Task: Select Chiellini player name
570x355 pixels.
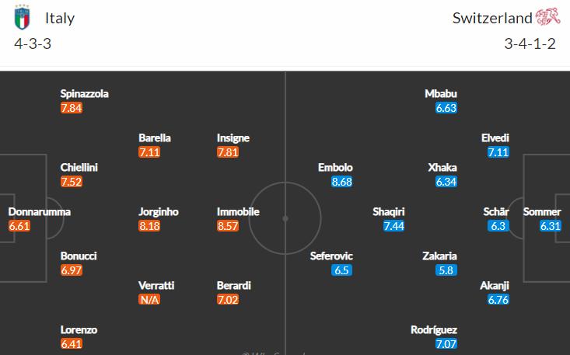Action: (x=79, y=167)
